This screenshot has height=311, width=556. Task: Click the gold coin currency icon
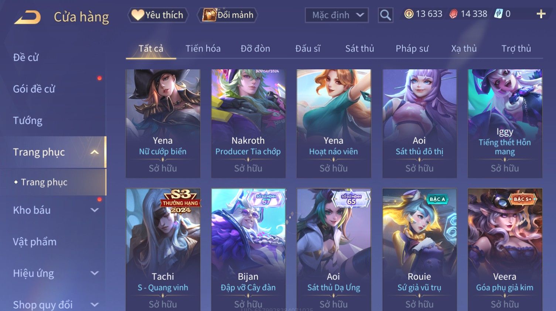click(x=409, y=14)
